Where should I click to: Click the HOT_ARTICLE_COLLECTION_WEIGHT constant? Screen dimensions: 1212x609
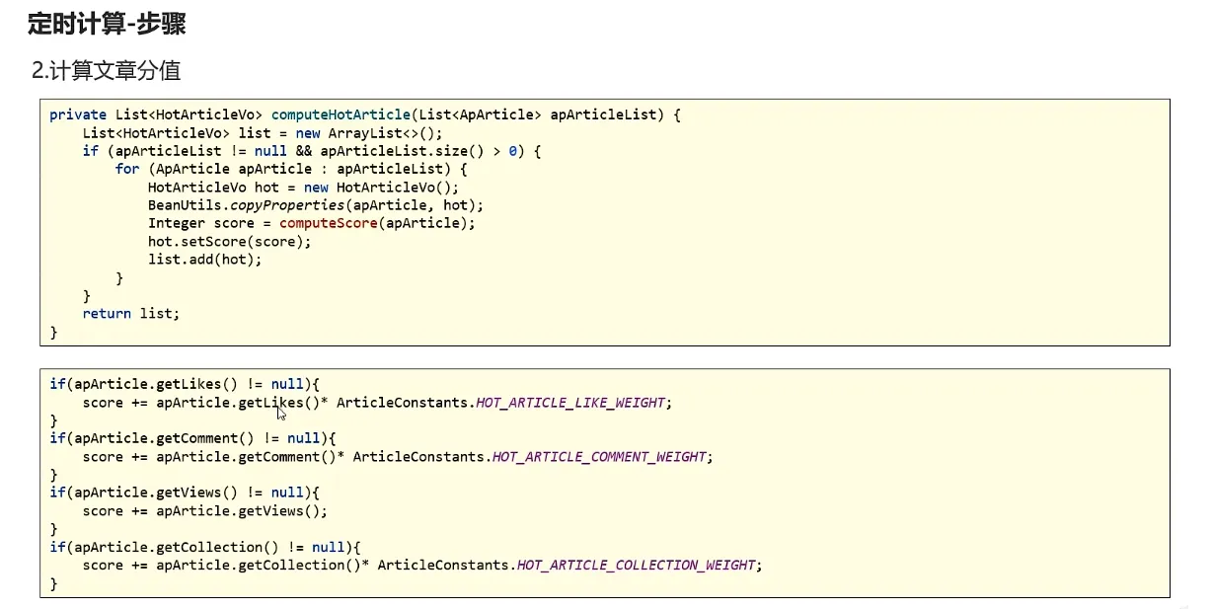tap(637, 566)
